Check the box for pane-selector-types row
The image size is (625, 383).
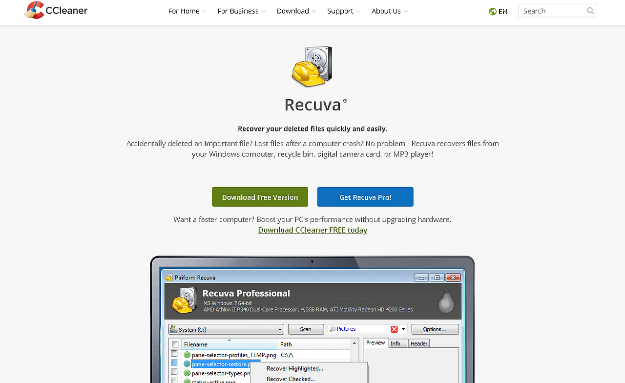[x=174, y=372]
